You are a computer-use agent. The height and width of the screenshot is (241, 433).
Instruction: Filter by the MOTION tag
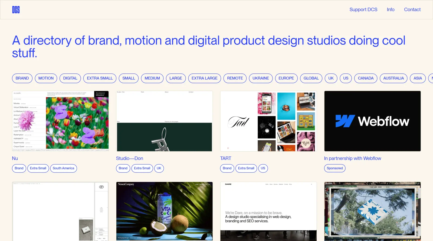[46, 78]
